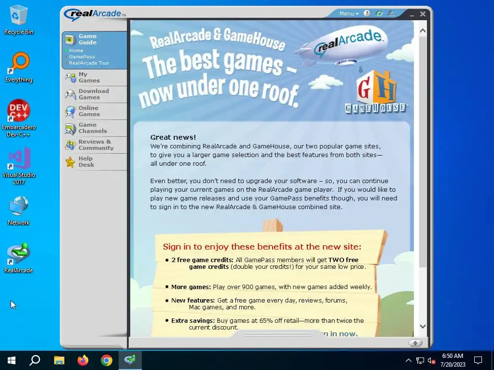Select the Everything search desktop icon
494x370 pixels.
[19, 67]
